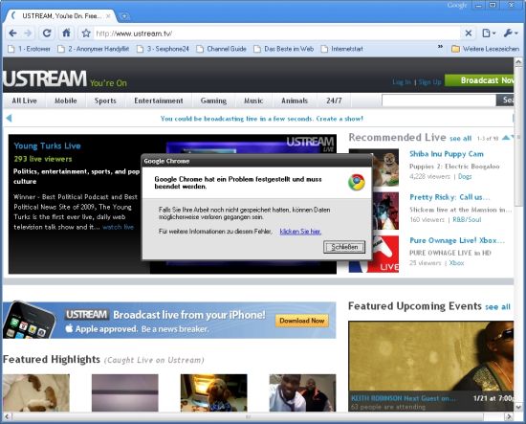Click 'see all' beside Featured Upcoming Events
Viewport: 526px width, 424px height.
(497, 307)
